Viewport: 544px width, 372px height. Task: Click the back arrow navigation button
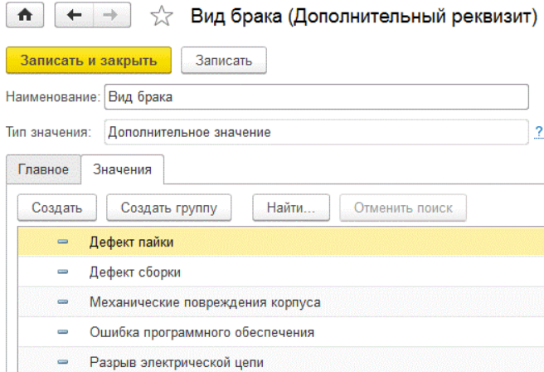(75, 17)
